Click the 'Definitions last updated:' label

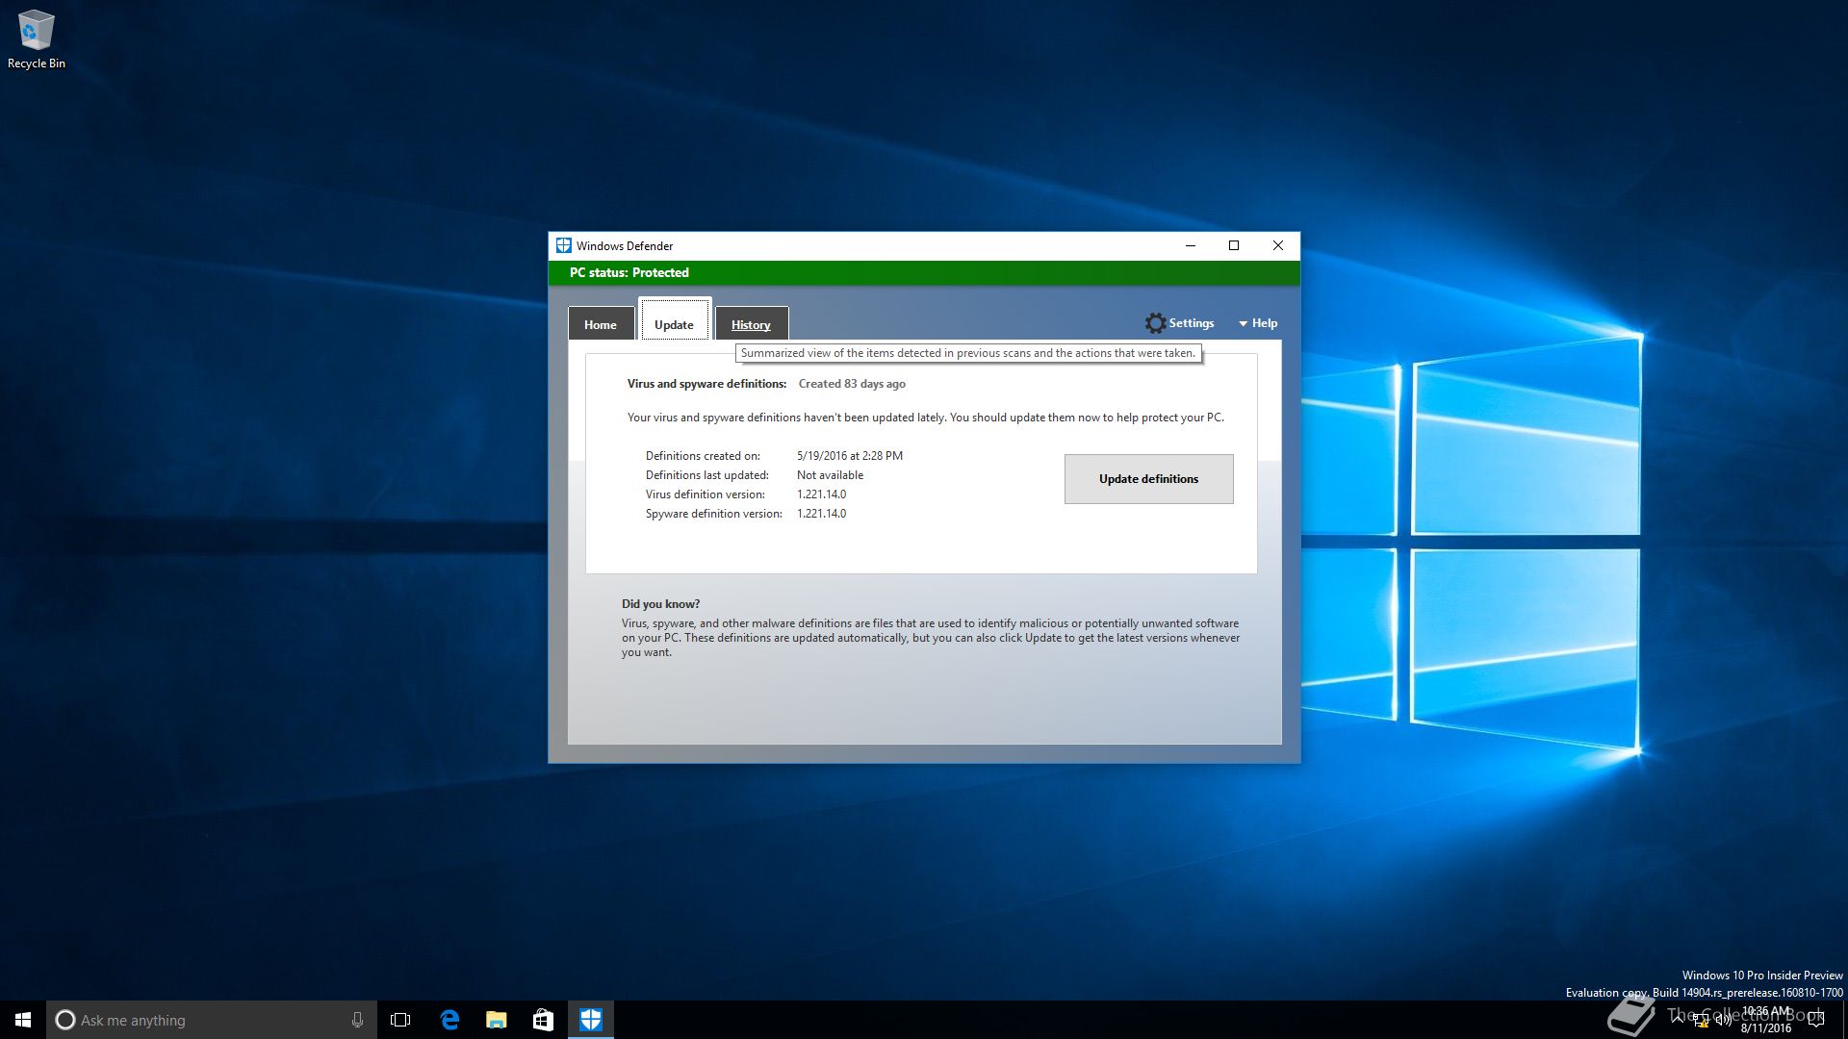click(x=707, y=475)
